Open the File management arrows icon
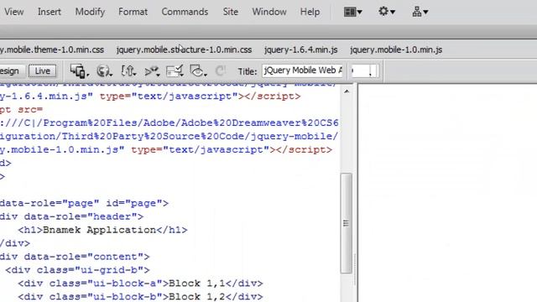Image resolution: width=537 pixels, height=302 pixels. 128,70
